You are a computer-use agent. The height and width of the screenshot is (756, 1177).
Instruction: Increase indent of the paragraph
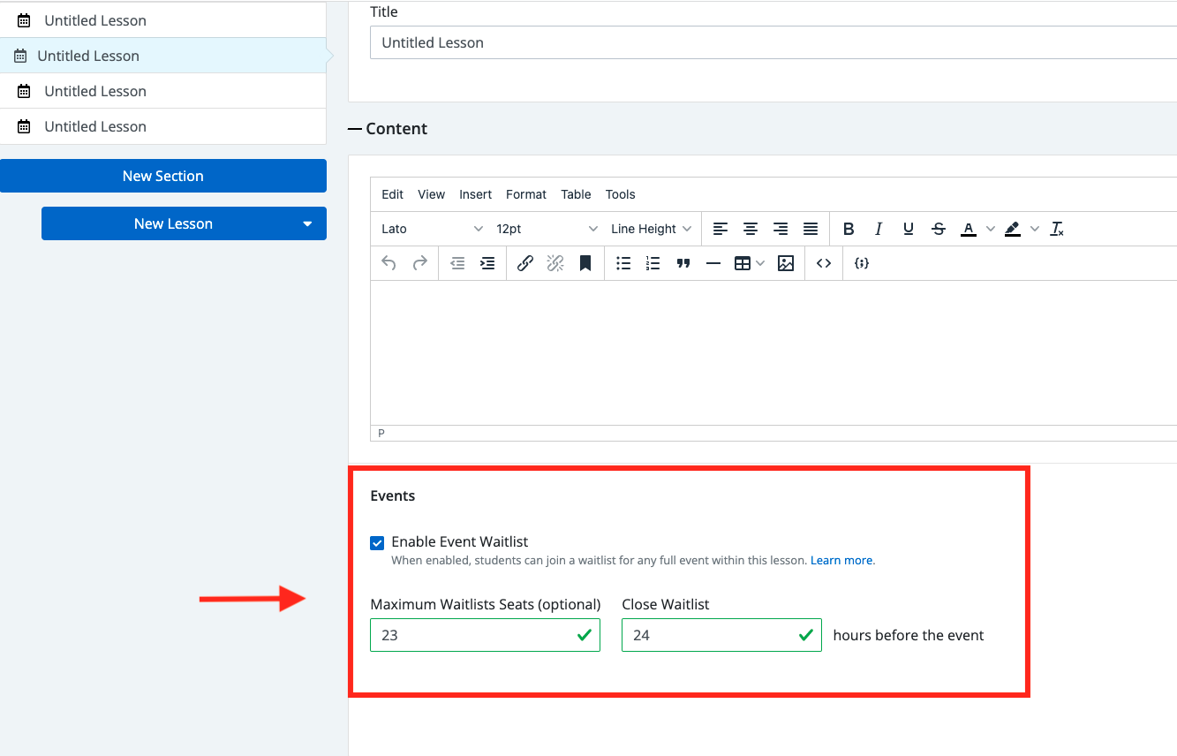487,263
